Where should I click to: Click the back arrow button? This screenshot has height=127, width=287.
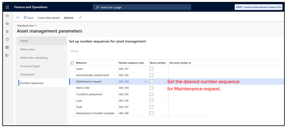click(18, 18)
